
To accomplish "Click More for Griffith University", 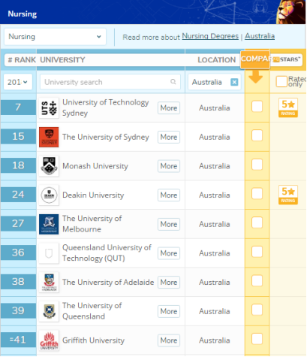I will [169, 340].
